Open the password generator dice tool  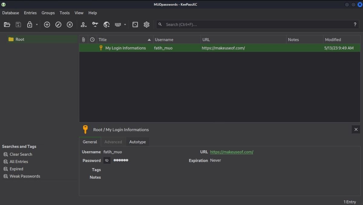click(x=135, y=24)
